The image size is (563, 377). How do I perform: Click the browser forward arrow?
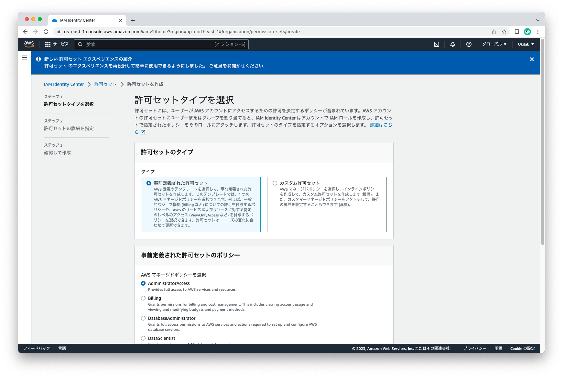pyautogui.click(x=36, y=32)
